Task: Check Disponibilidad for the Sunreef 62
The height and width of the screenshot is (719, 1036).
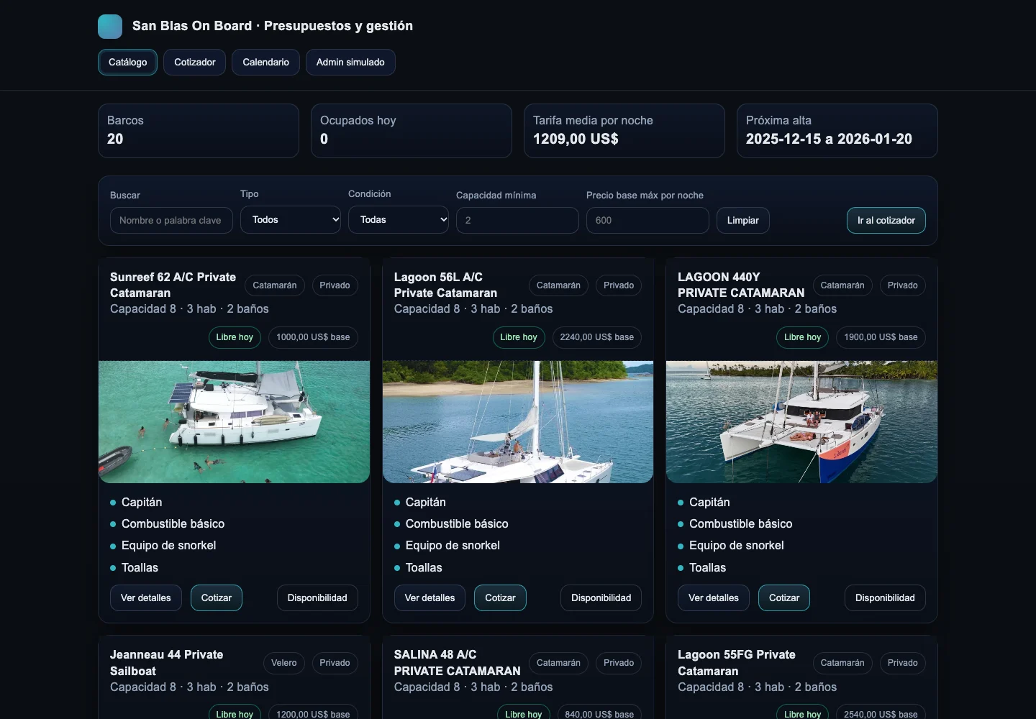Action: pyautogui.click(x=317, y=597)
